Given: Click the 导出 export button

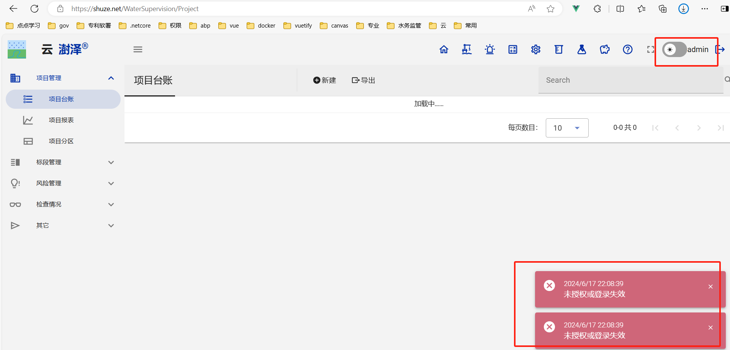Looking at the screenshot, I should coord(363,80).
